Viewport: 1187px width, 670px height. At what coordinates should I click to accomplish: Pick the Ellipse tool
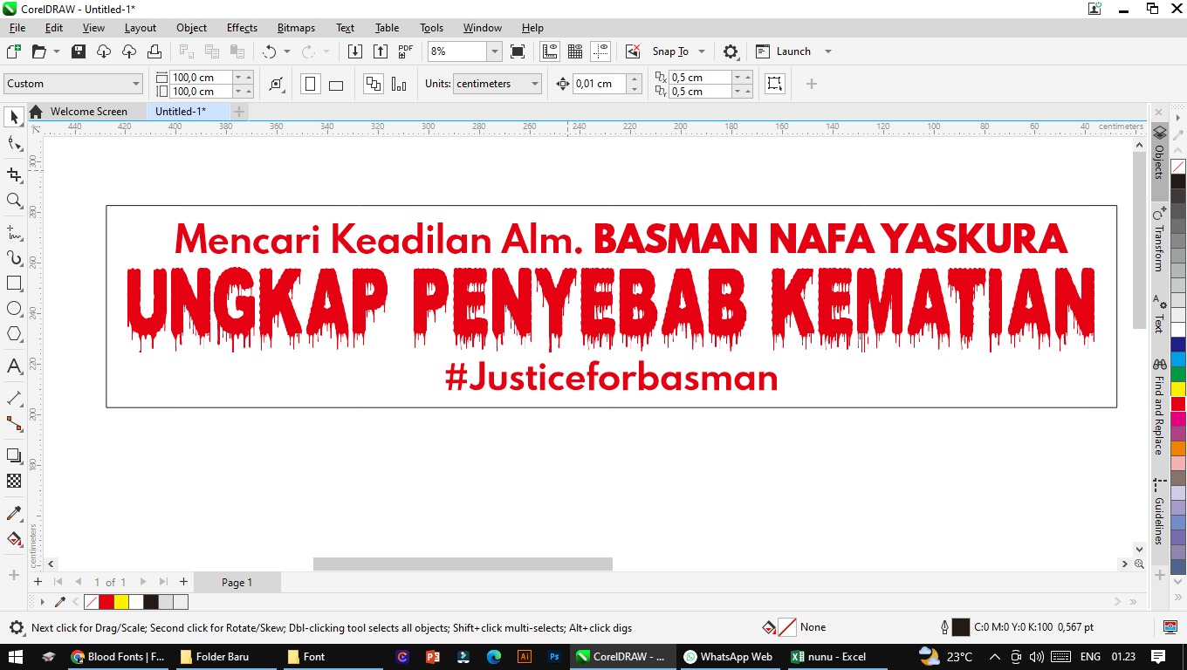[14, 309]
